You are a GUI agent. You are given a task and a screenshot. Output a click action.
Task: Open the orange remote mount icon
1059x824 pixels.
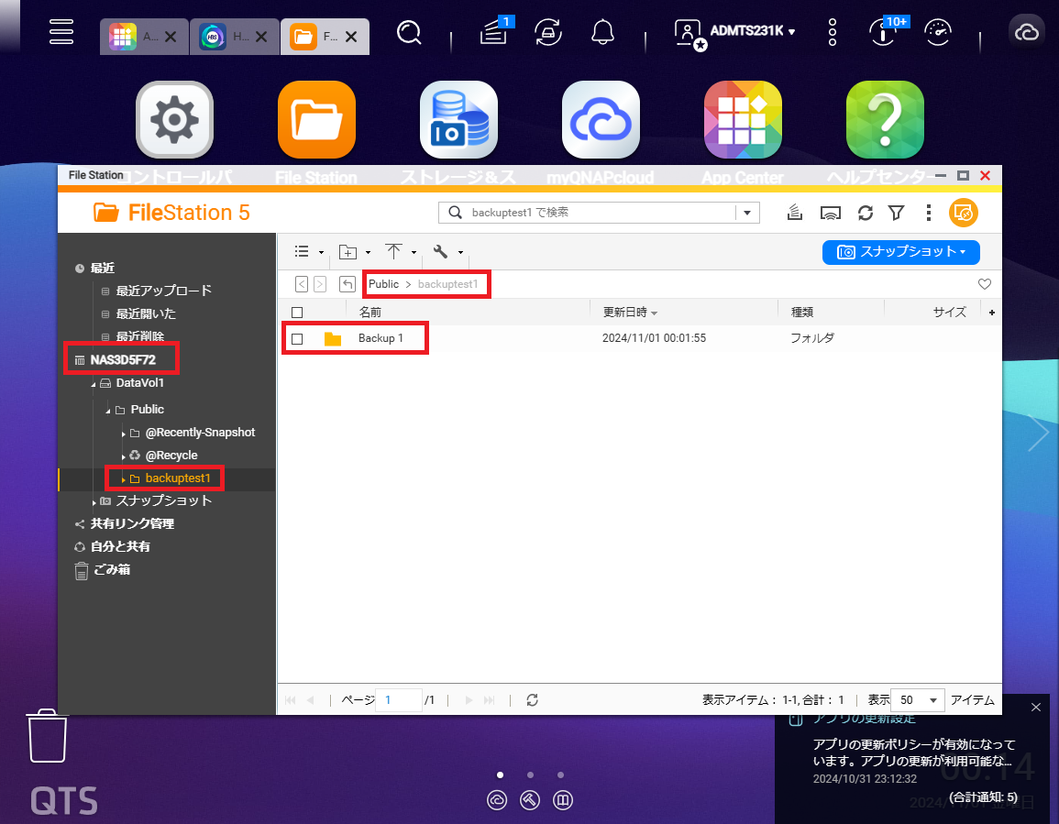[x=964, y=213]
